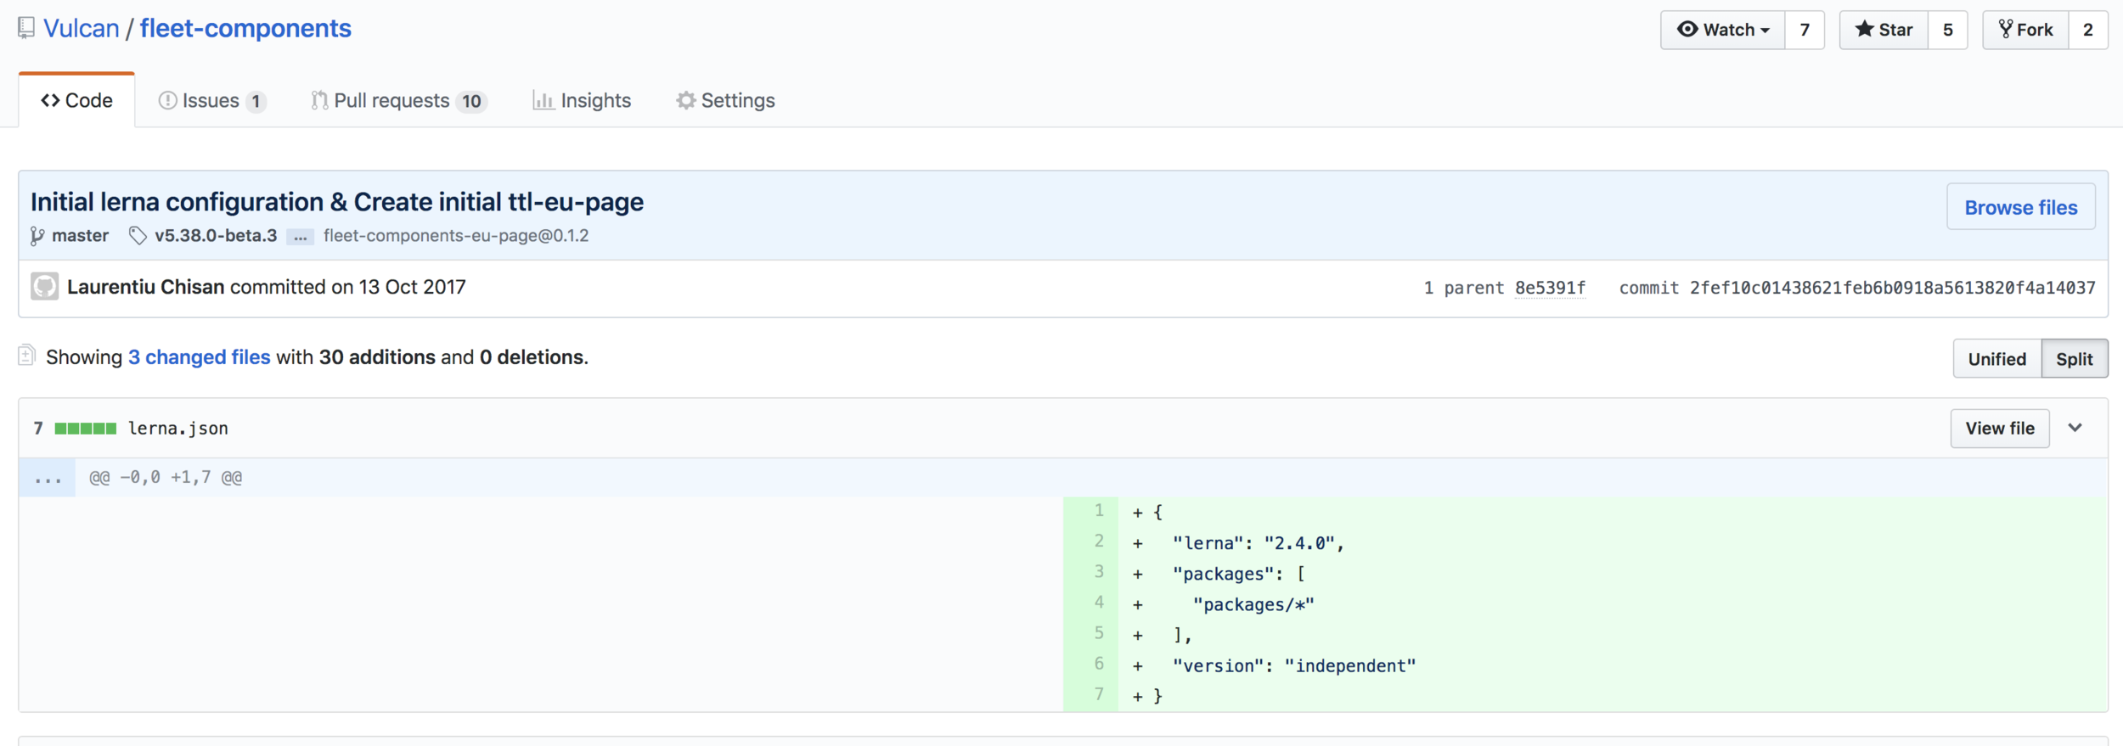Open the Issues tab

[212, 100]
